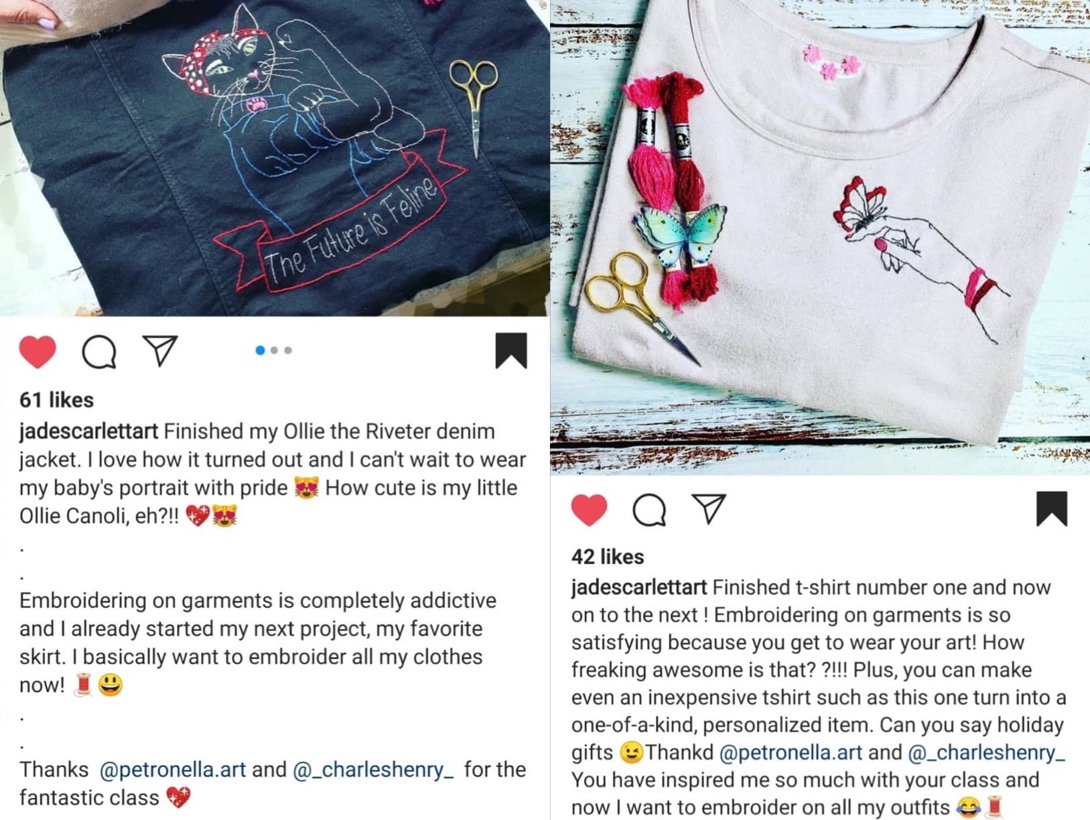This screenshot has width=1090, height=820.
Task: Open @petronella.art mention in left post
Action: [172, 770]
